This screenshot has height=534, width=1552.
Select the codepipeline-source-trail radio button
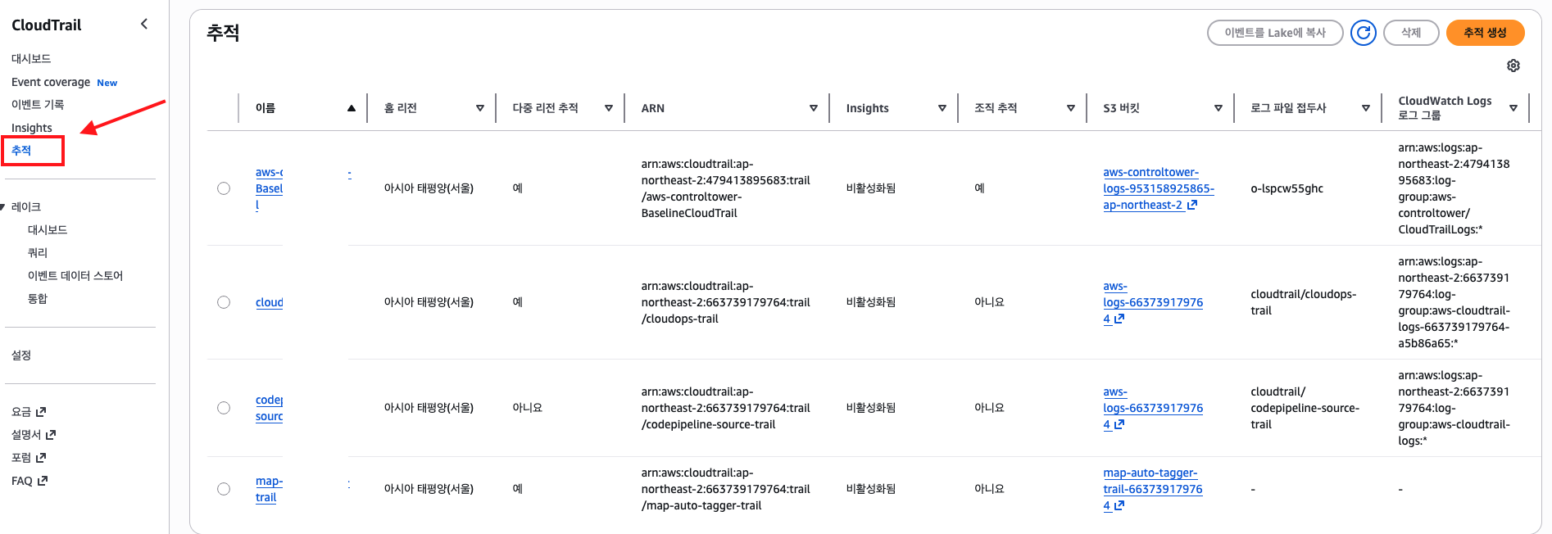(224, 408)
